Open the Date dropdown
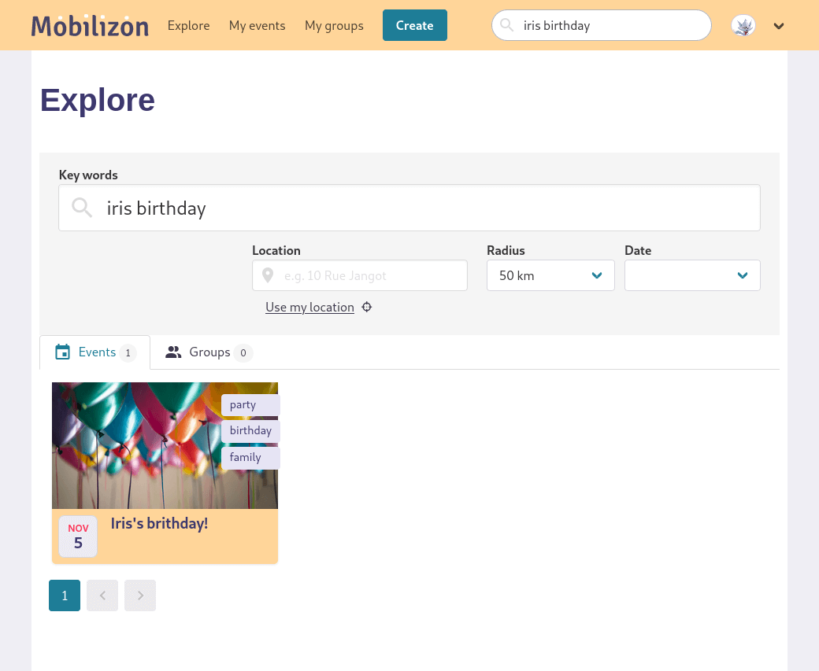Viewport: 819px width, 671px height. point(691,275)
